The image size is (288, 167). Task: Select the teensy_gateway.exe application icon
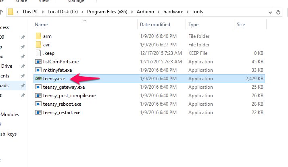(x=38, y=87)
